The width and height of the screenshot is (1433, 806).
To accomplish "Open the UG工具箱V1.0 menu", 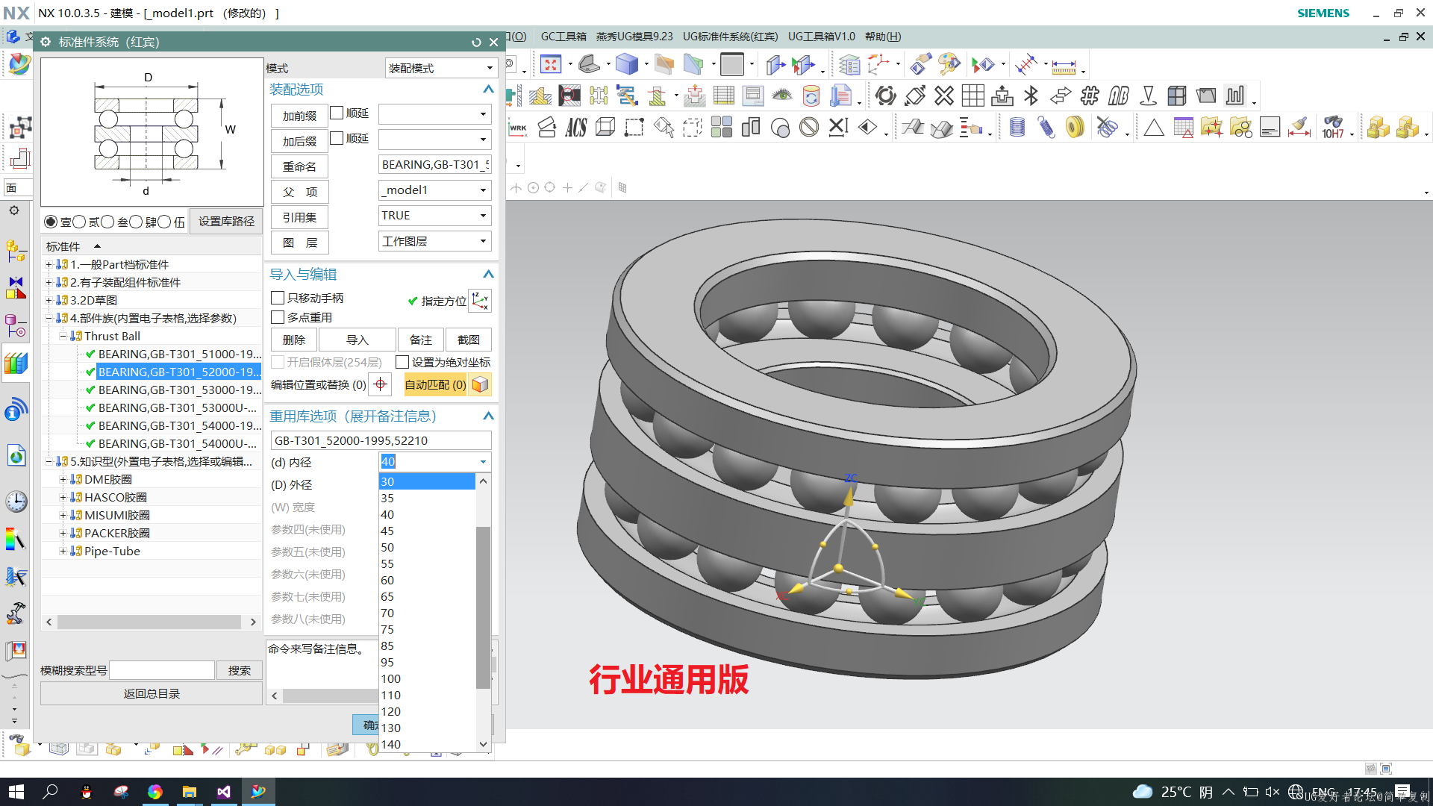I will [822, 37].
